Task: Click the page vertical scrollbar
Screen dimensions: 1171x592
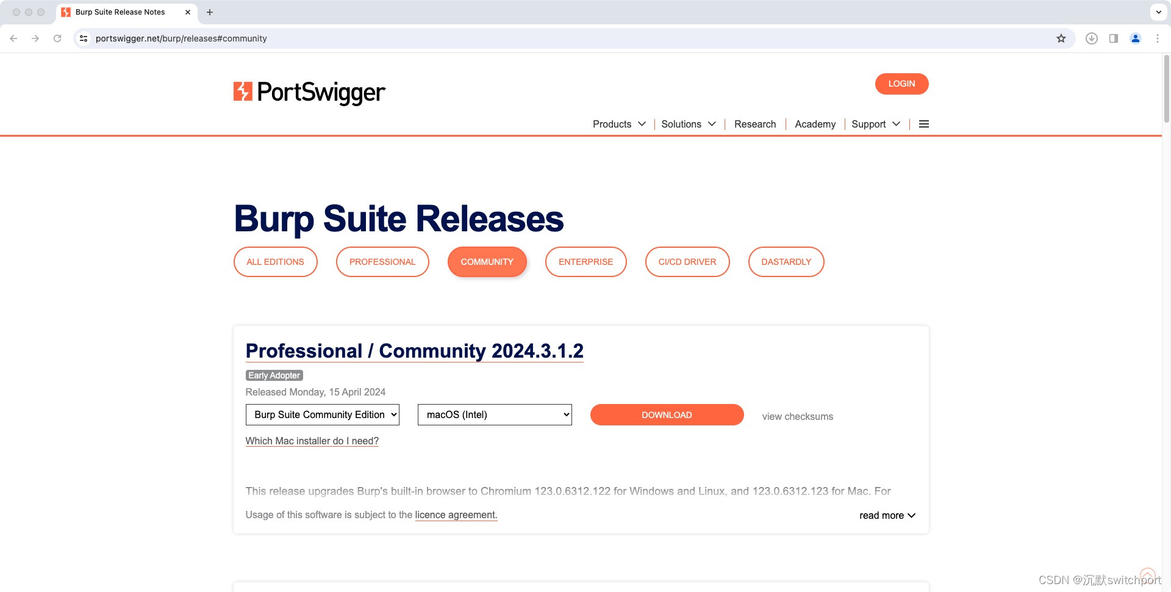Action: (1166, 88)
